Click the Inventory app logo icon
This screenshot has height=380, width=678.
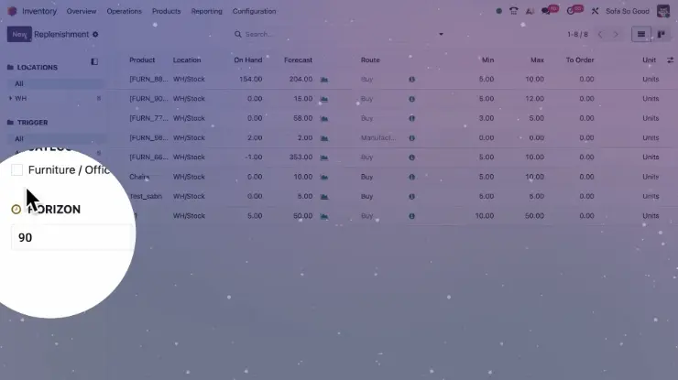click(12, 11)
